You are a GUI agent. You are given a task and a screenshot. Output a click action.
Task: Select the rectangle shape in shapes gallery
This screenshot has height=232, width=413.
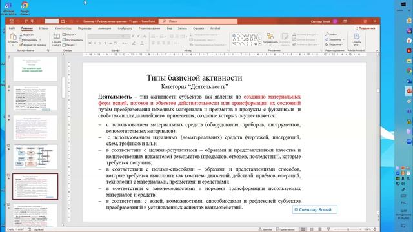click(247, 35)
